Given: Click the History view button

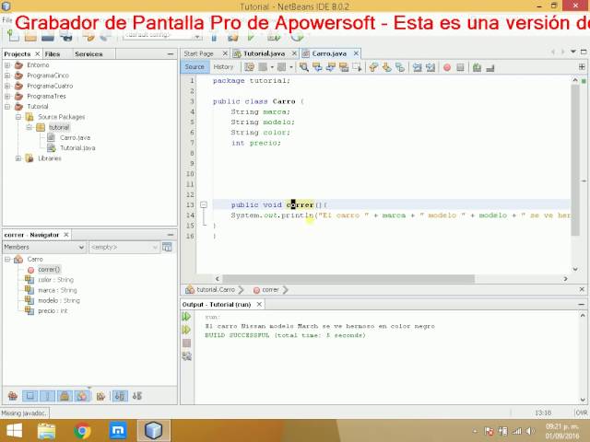Looking at the screenshot, I should (223, 67).
